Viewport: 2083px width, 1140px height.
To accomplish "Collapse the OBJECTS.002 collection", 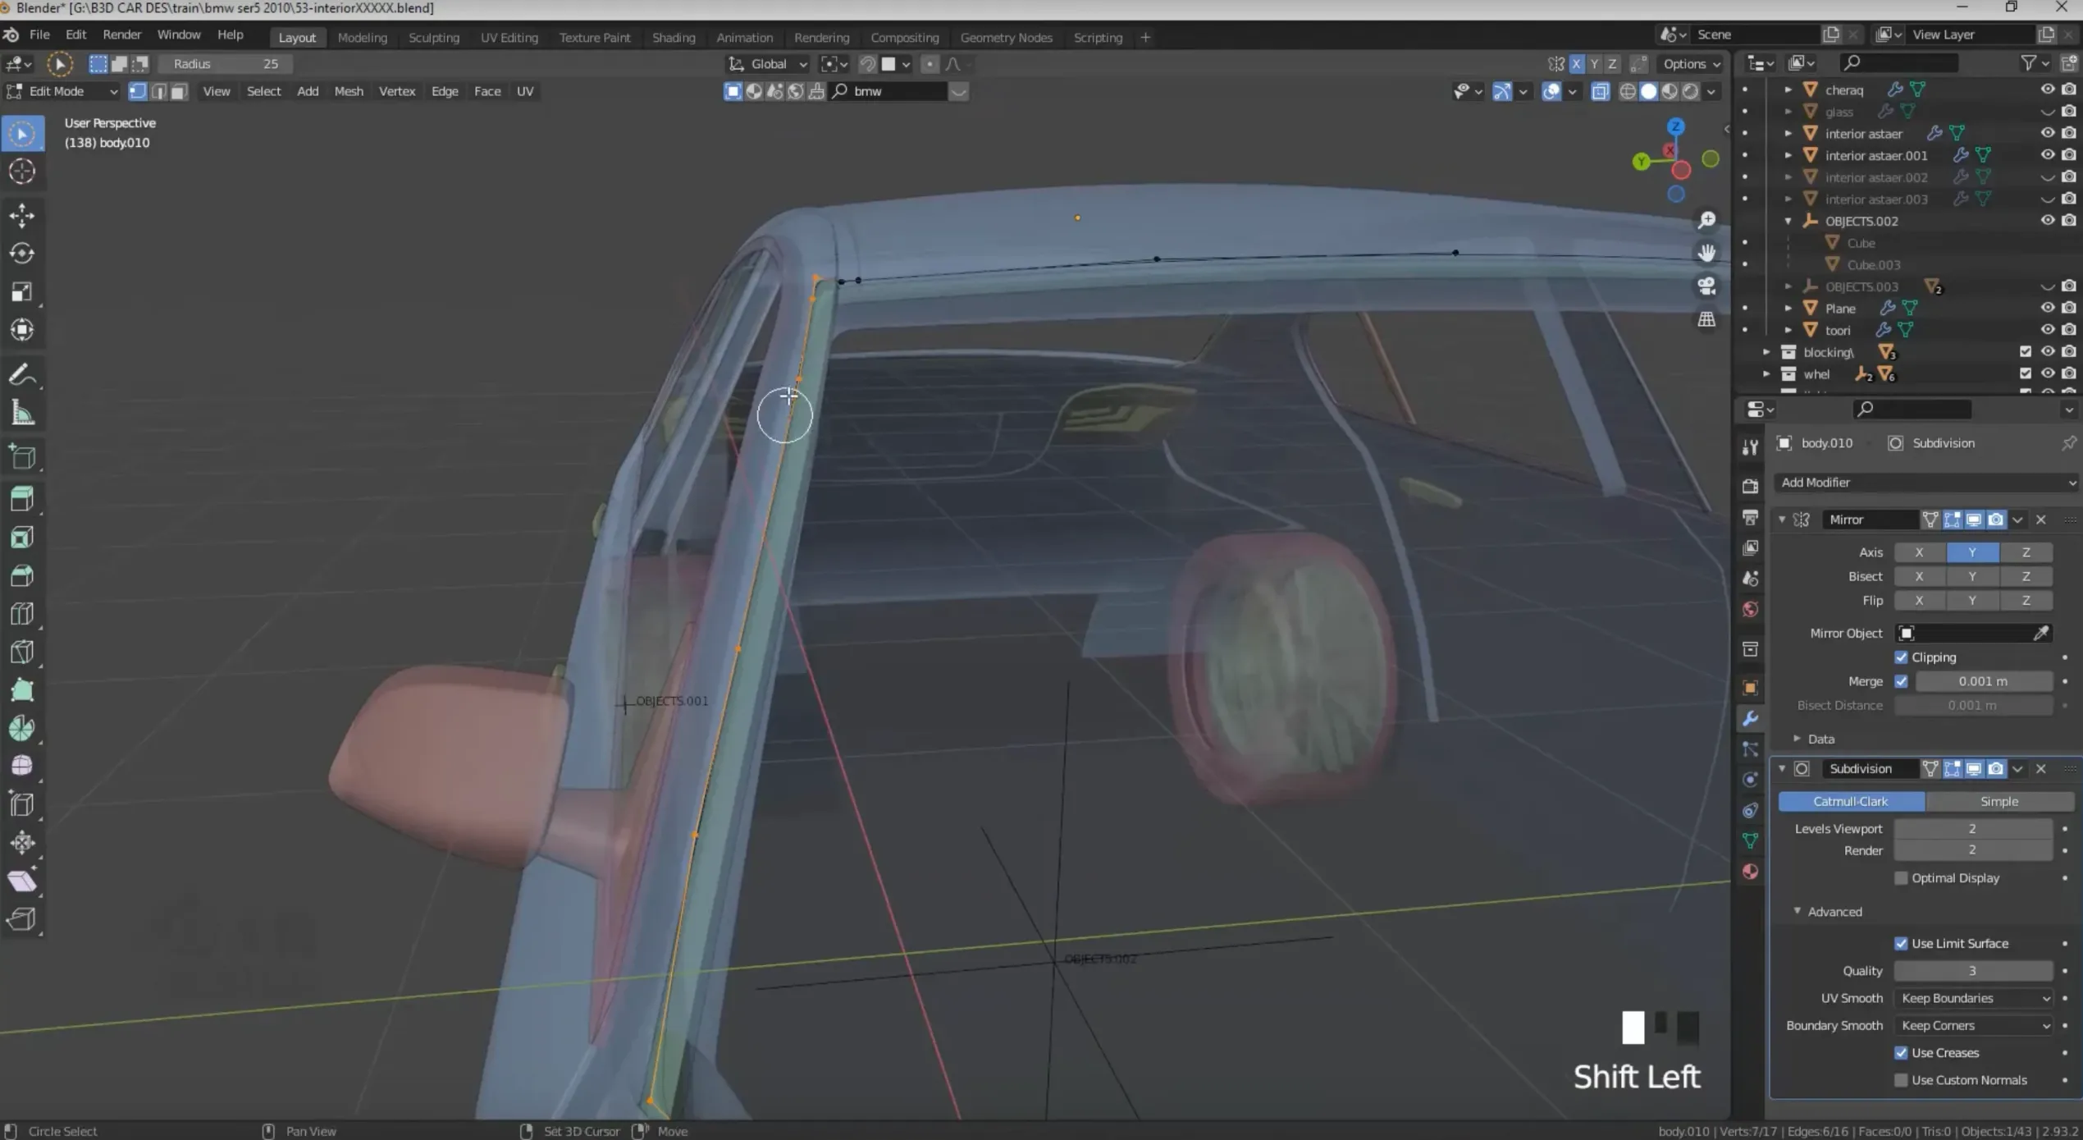I will pyautogui.click(x=1788, y=221).
